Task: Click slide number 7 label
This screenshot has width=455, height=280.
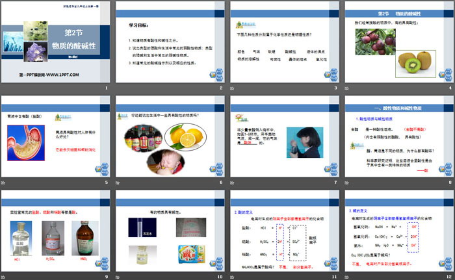Action: point(336,182)
